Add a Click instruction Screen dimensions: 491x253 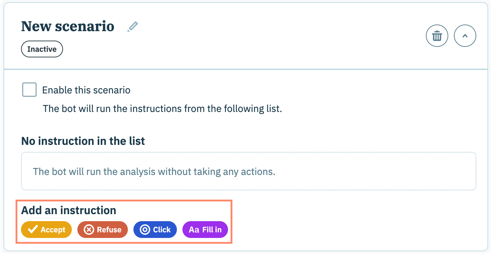155,230
